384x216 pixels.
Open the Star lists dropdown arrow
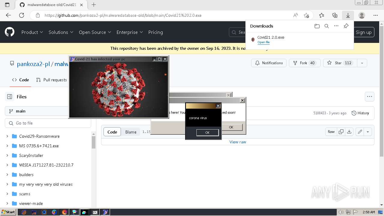[362, 63]
